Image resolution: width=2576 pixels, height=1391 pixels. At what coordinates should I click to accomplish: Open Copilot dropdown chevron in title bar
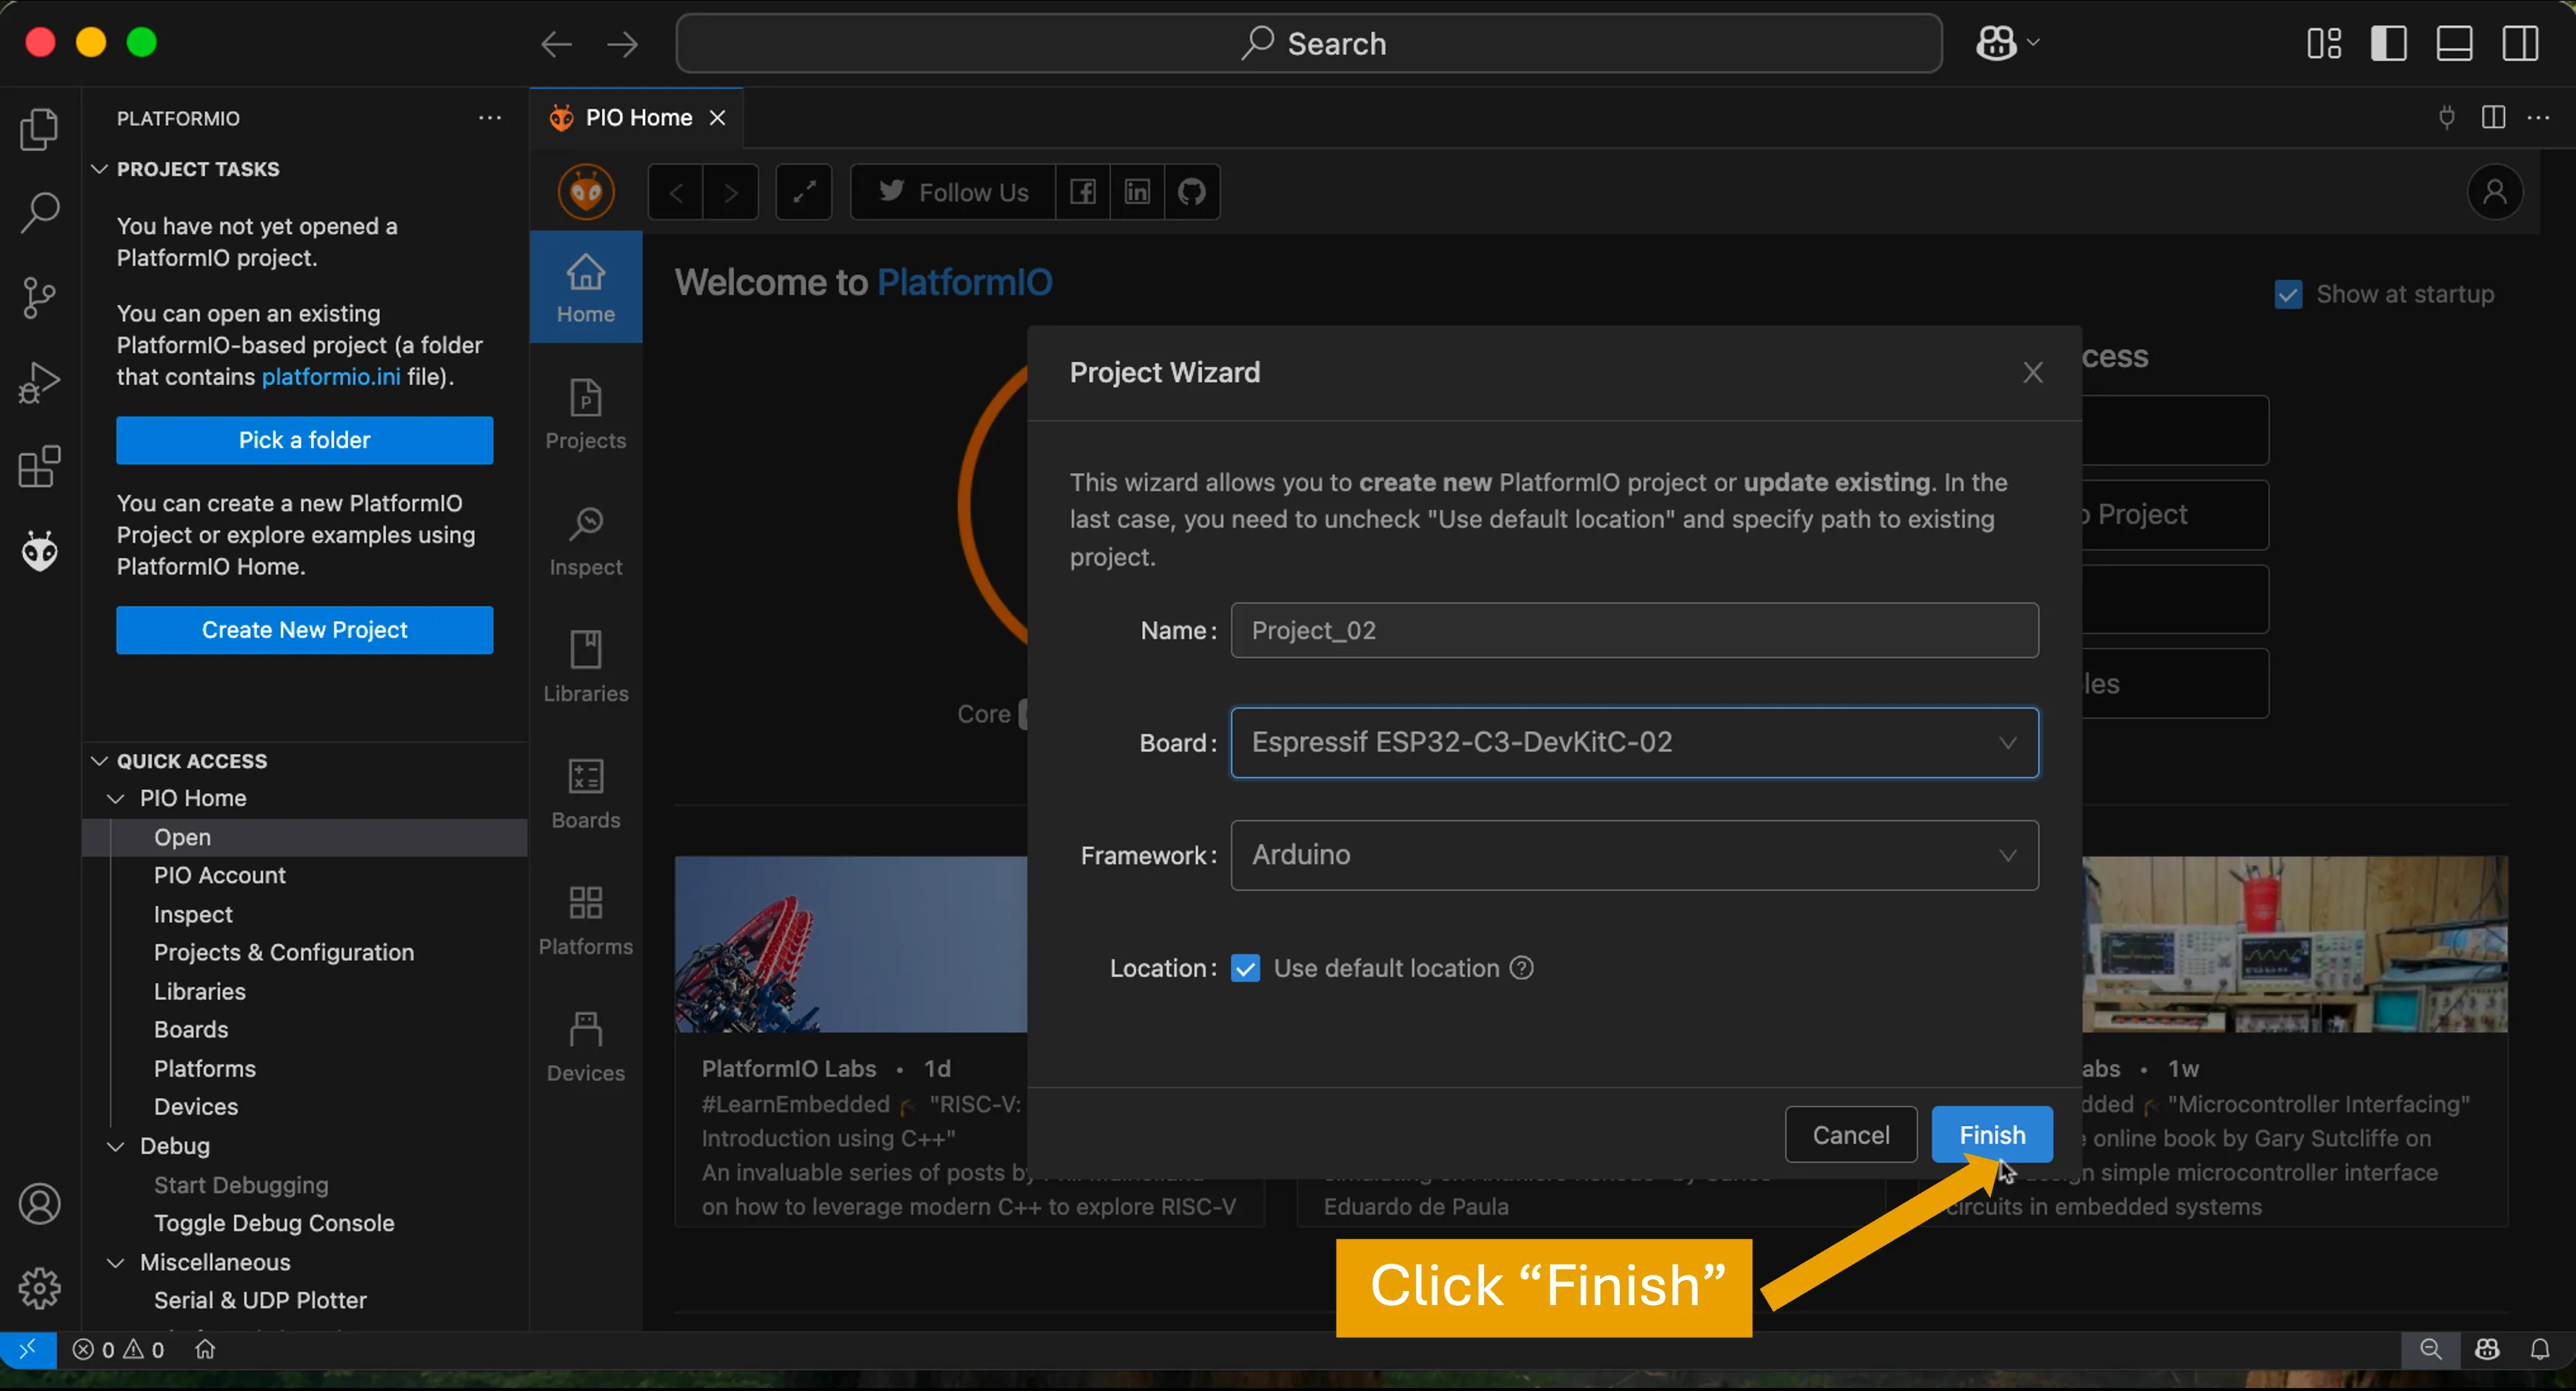pyautogui.click(x=2033, y=43)
